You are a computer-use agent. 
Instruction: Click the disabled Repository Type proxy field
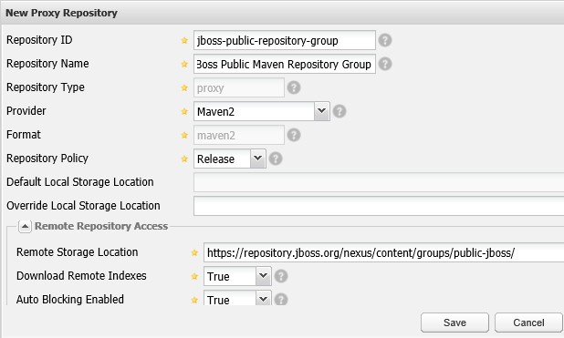pyautogui.click(x=239, y=87)
